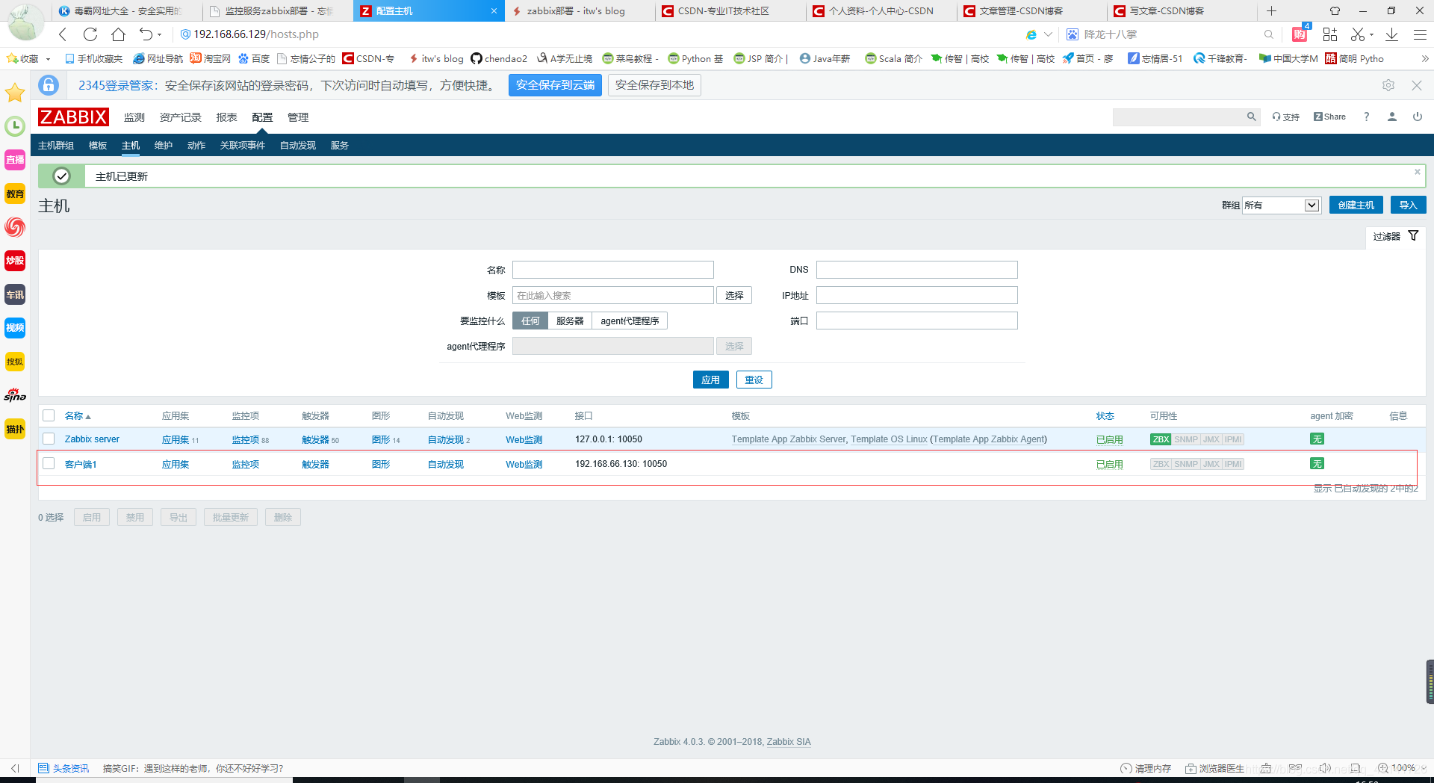Open browser zoom 100% dropdown
The image size is (1434, 783).
(x=1402, y=768)
